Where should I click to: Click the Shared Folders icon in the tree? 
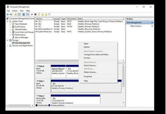click(x=13, y=29)
